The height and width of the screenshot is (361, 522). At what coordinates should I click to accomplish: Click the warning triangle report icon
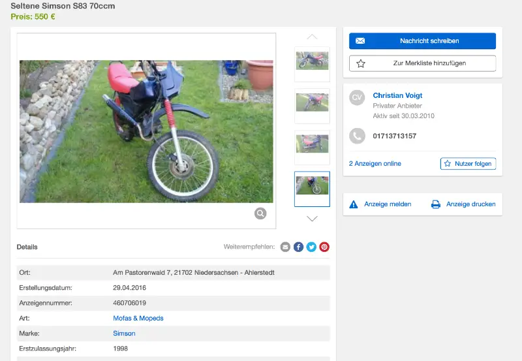[x=354, y=204]
